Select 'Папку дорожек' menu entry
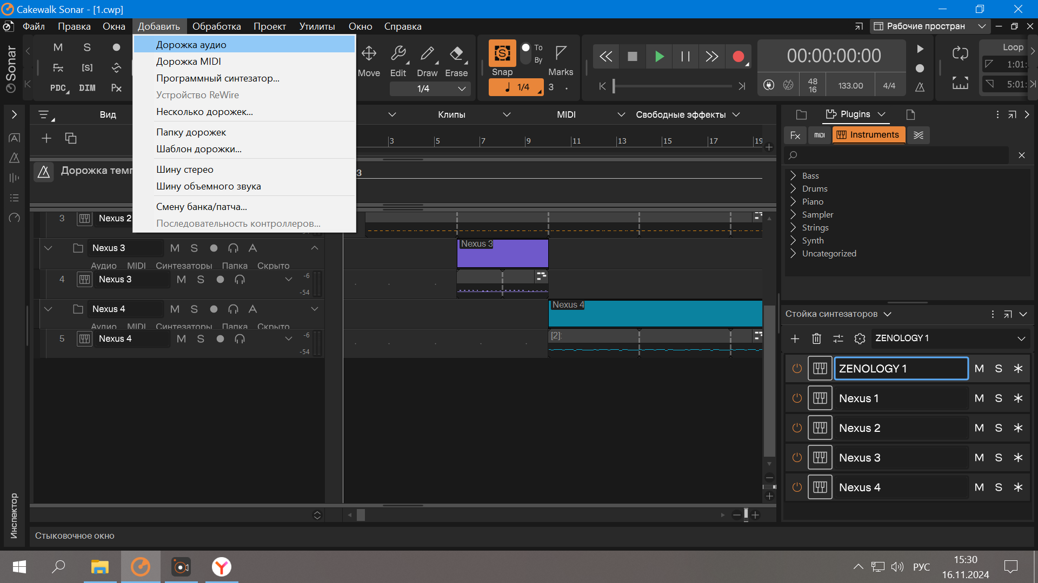 click(244, 132)
